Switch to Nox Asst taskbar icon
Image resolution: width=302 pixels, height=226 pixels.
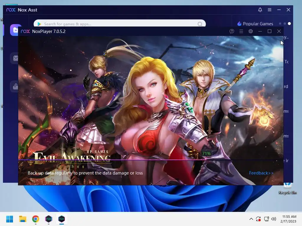[x=49, y=219]
